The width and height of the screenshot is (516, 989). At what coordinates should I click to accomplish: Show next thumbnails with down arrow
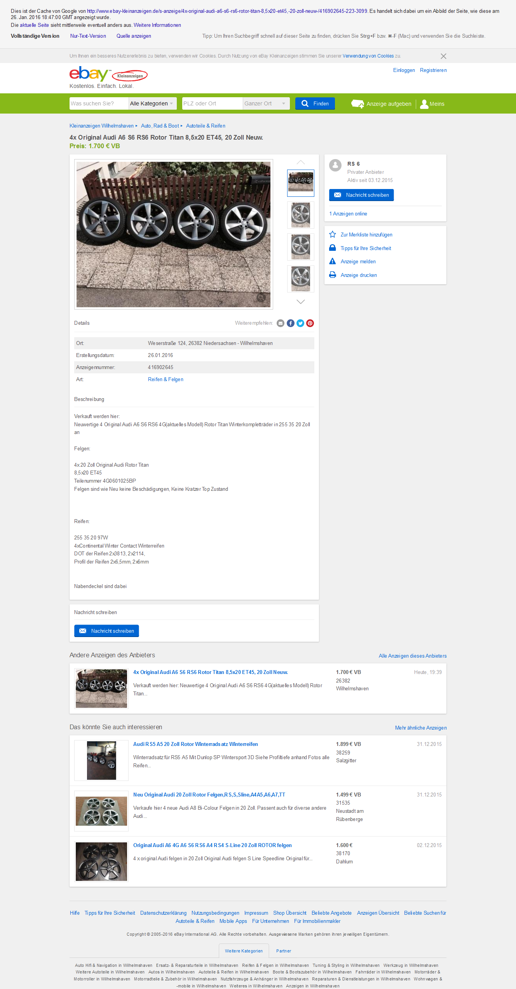[301, 302]
